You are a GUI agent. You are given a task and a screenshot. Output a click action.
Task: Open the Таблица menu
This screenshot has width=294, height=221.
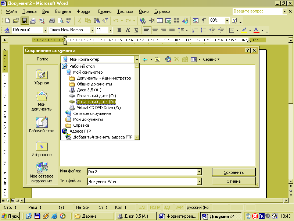125,11
